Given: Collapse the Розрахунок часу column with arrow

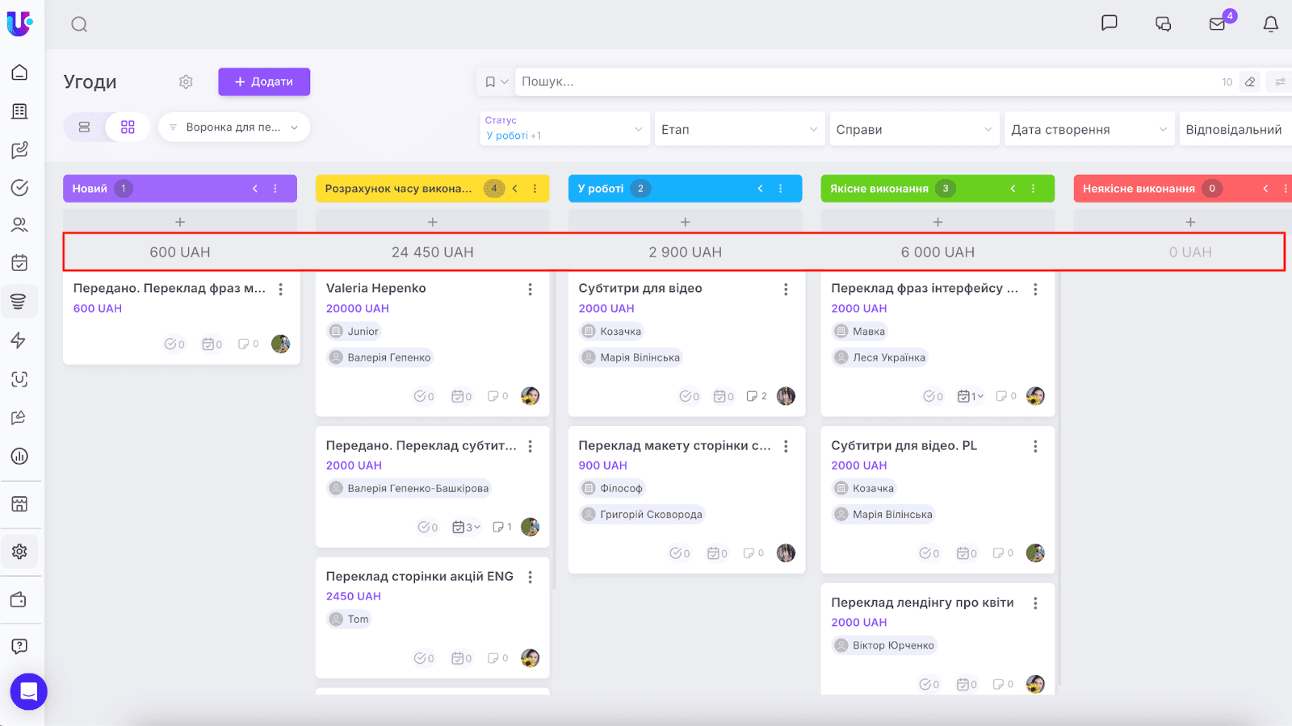Looking at the screenshot, I should (x=515, y=189).
